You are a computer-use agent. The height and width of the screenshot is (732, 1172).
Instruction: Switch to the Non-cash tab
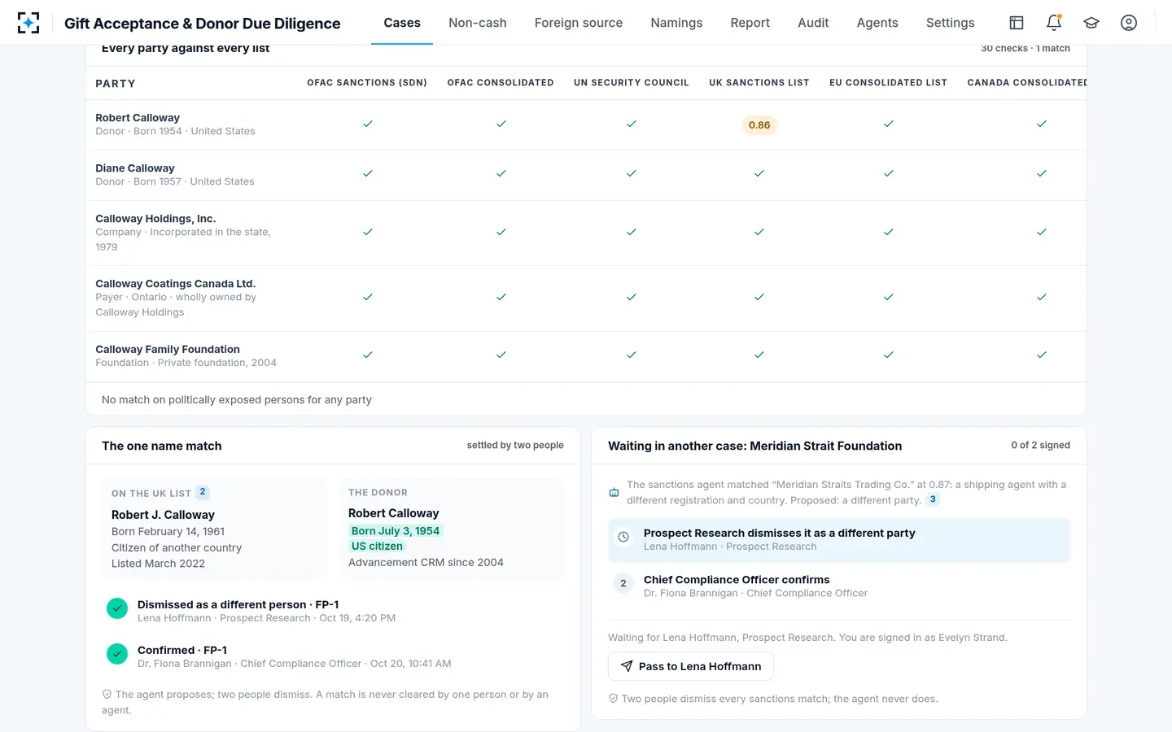pyautogui.click(x=478, y=23)
